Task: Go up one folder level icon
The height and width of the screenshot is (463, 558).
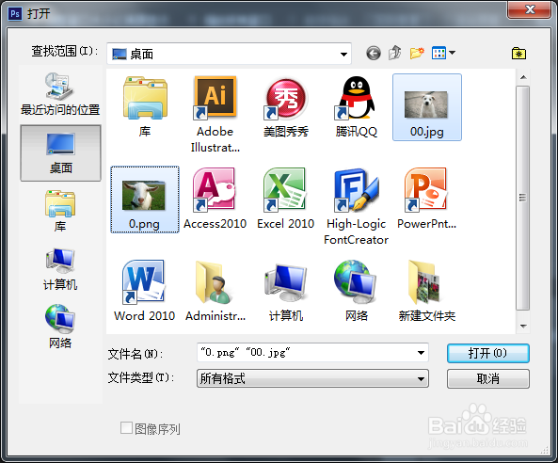Action: click(394, 53)
